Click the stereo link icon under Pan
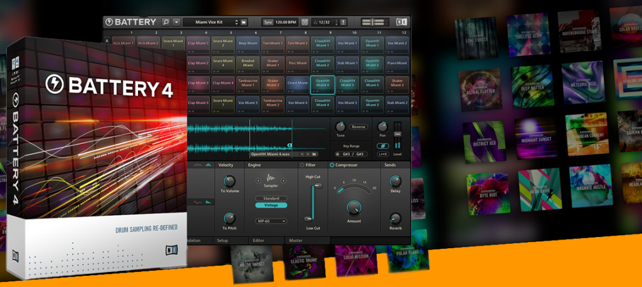 tap(382, 145)
